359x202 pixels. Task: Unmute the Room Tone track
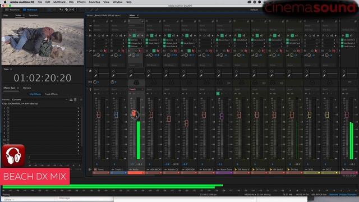point(218,94)
